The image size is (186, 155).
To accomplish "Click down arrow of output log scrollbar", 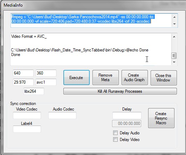I will pyautogui.click(x=174, y=62).
